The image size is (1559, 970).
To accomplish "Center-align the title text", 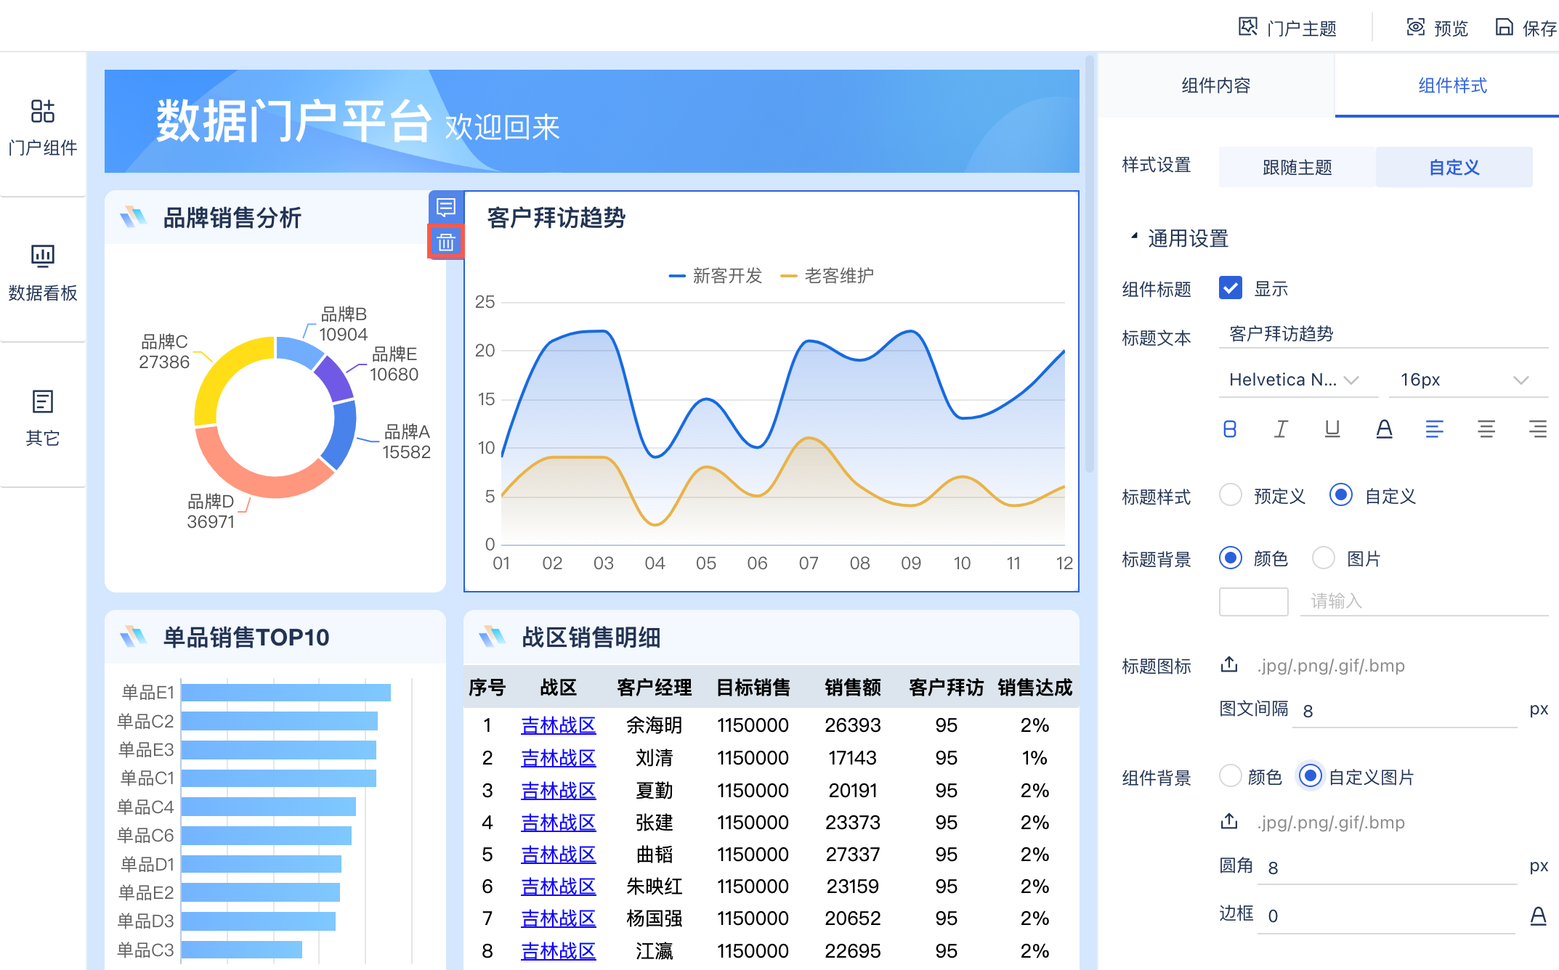I will [1486, 430].
